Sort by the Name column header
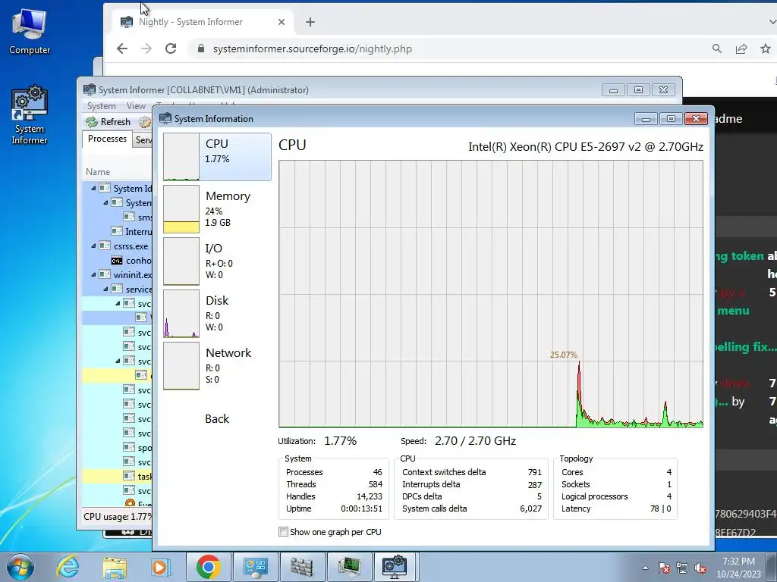The image size is (777, 582). coord(98,172)
